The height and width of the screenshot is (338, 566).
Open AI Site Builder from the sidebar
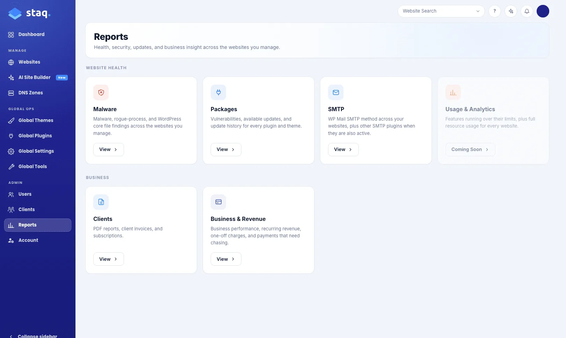pyautogui.click(x=38, y=78)
